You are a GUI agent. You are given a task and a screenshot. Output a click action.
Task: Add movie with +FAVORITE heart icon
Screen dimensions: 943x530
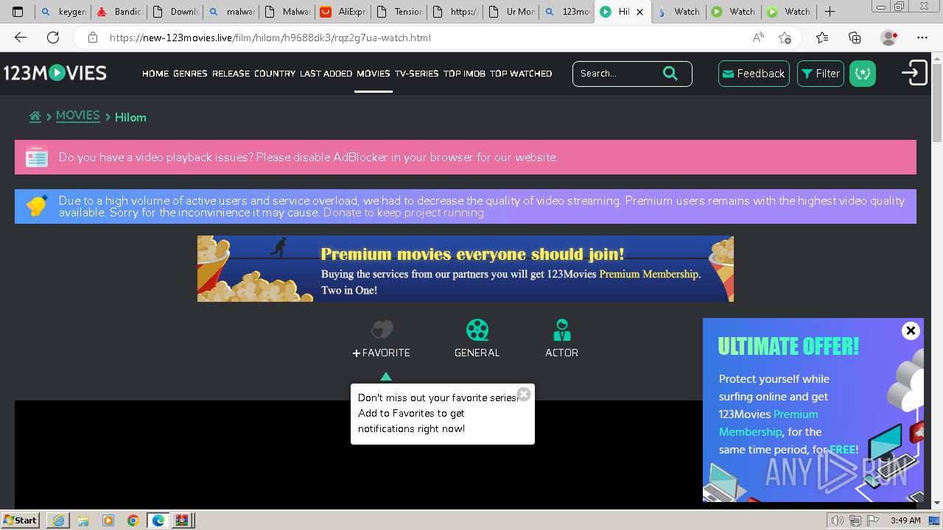pyautogui.click(x=382, y=330)
